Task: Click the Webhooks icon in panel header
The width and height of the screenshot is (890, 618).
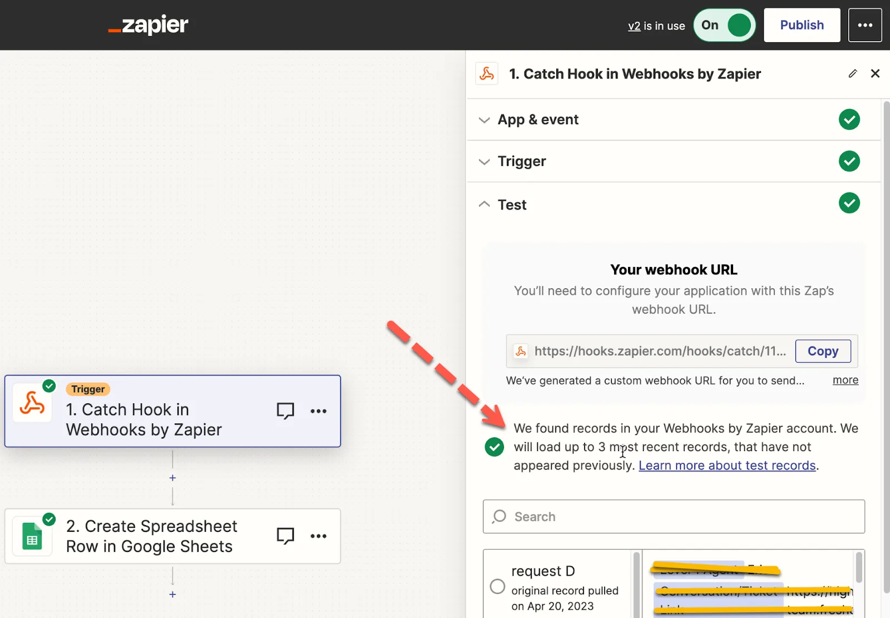Action: pos(487,74)
